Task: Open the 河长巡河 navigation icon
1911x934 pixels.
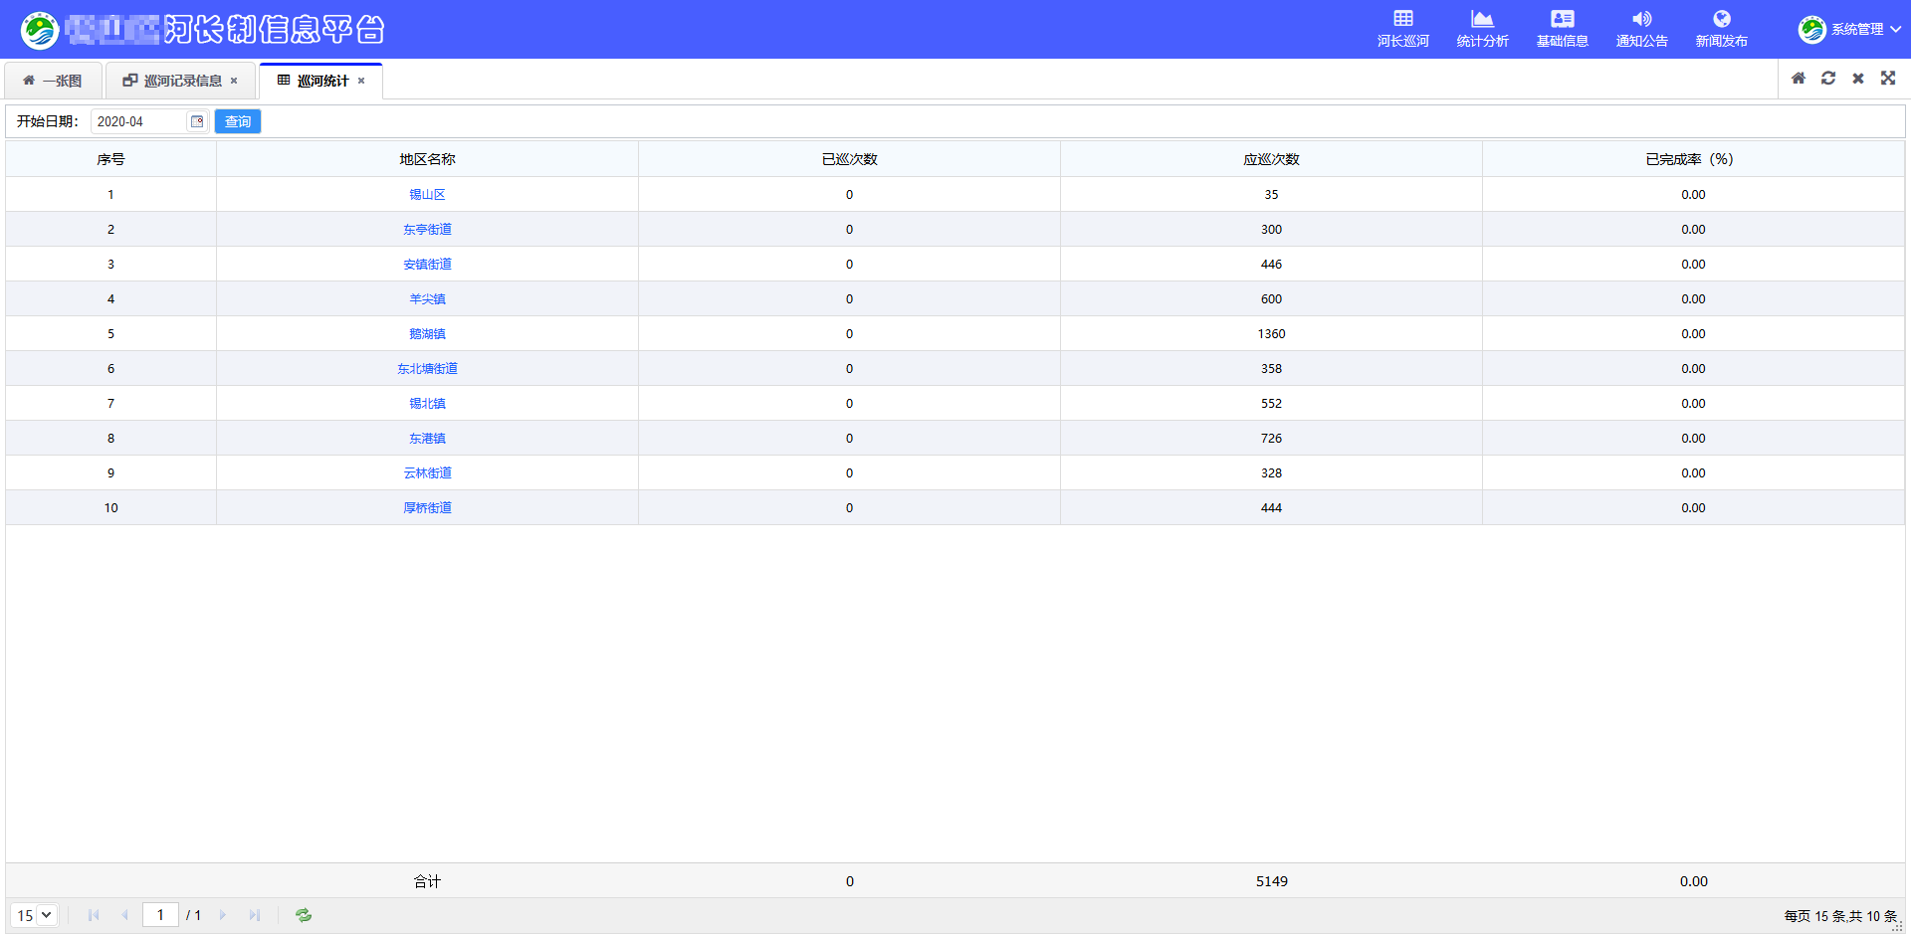Action: [1402, 19]
